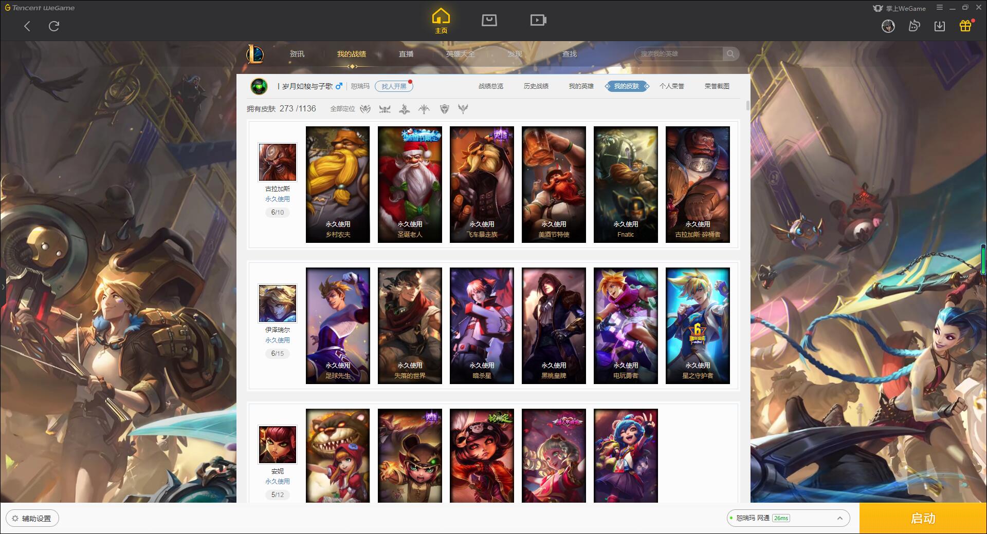Switch to 直播 live tab
Viewport: 987px width, 534px height.
pos(406,54)
